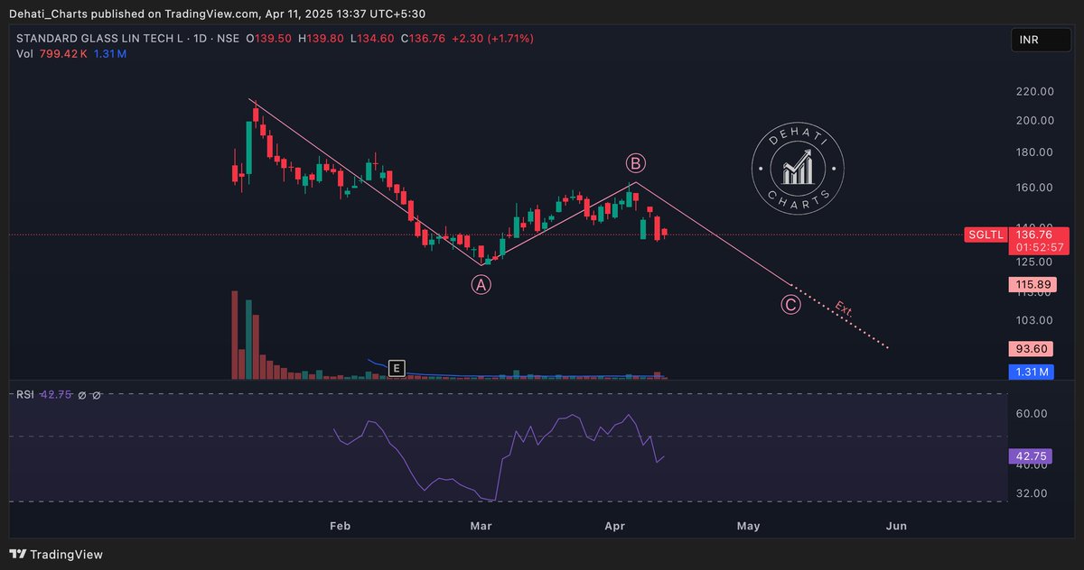Click the blue volume MA value 1.31 M in legend
This screenshot has height=570, width=1084.
click(x=109, y=54)
